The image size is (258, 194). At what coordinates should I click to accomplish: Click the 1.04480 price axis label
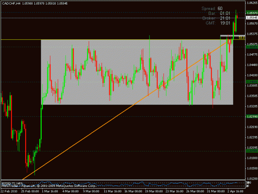click(252, 65)
